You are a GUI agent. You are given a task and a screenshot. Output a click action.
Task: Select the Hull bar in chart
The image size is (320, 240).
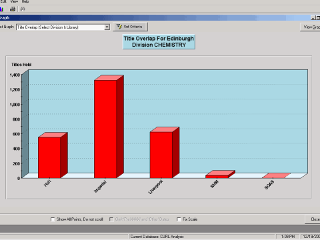(x=49, y=157)
